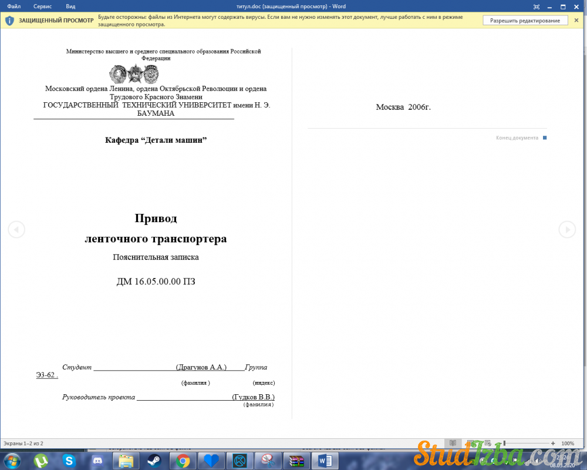Image resolution: width=587 pixels, height=470 pixels.
Task: Click supervisor name (Гудков В.В.)
Action: coord(254,397)
